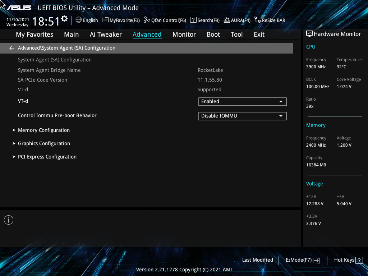Click the 32°C temperature value
Screen dimensions: 368x276
341,67
